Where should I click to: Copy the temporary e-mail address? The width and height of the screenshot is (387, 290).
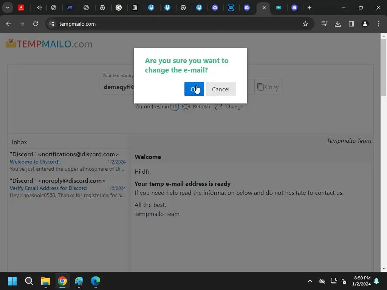pos(268,87)
